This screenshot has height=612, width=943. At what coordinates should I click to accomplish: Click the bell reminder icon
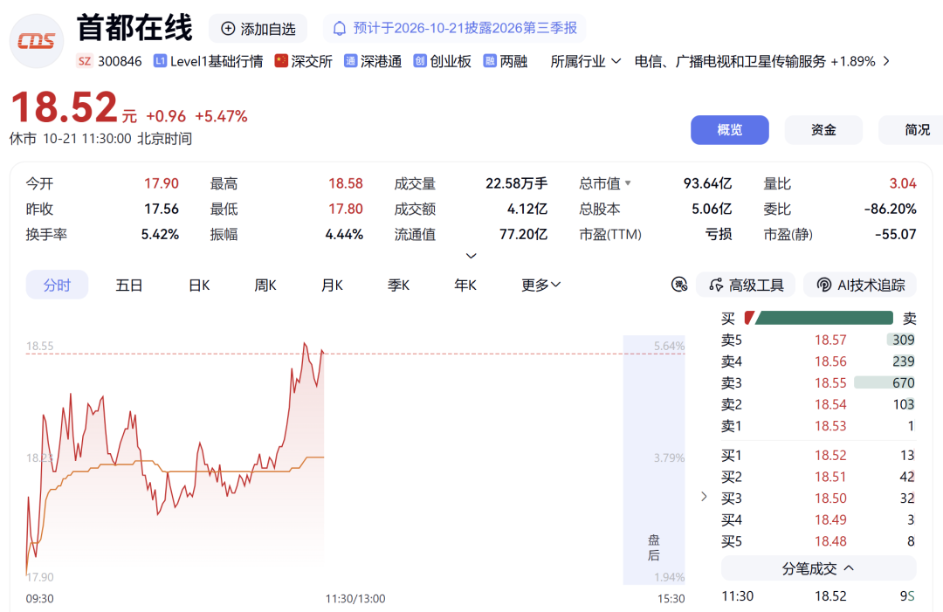(339, 28)
